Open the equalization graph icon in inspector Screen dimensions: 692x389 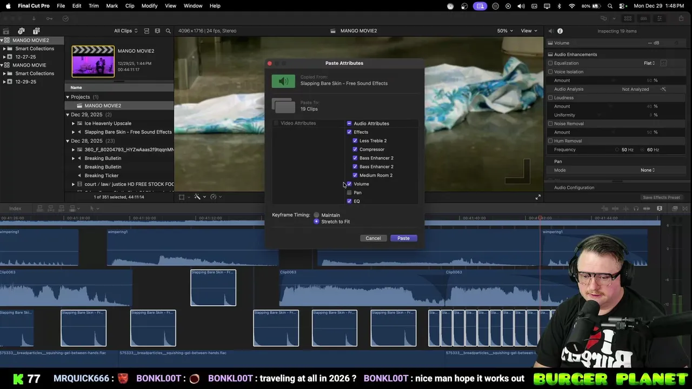[x=663, y=63]
